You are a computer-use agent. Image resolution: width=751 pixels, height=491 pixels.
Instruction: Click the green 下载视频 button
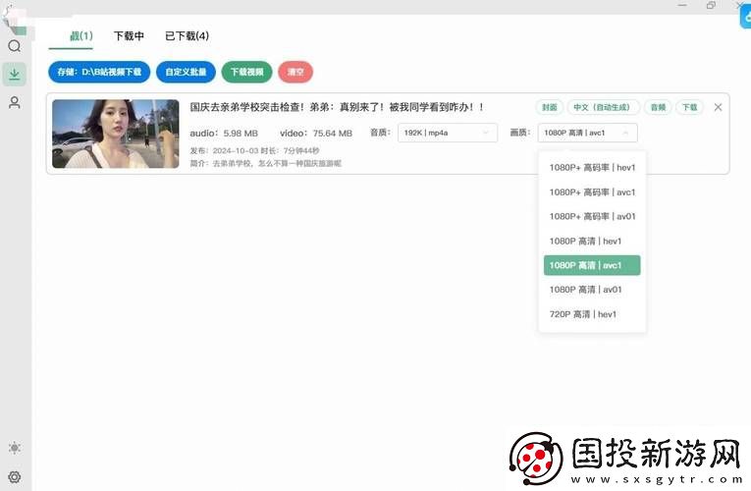tap(246, 72)
